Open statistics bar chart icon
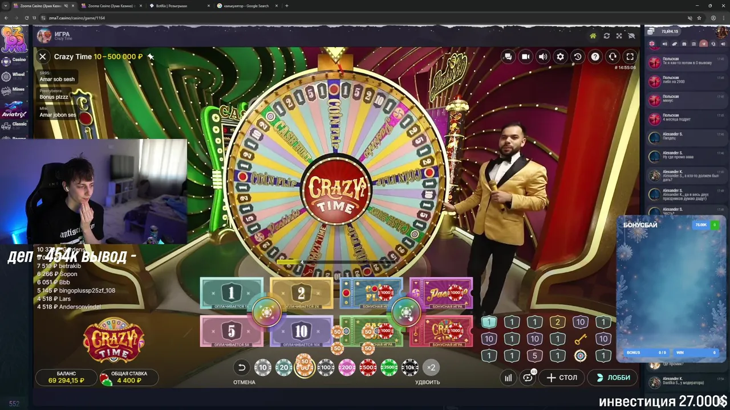Viewport: 730px width, 410px height. [508, 378]
